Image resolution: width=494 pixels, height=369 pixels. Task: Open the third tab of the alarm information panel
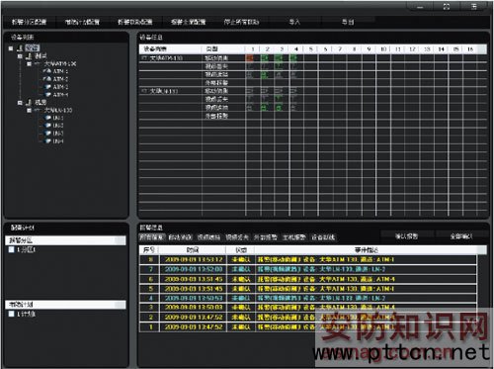pyautogui.click(x=208, y=237)
